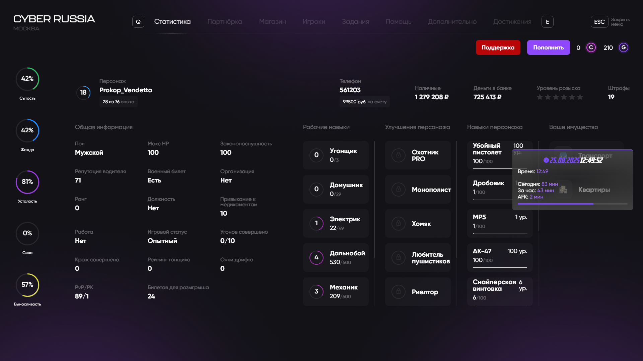
Task: Click the last wanted-level star
Action: [580, 97]
